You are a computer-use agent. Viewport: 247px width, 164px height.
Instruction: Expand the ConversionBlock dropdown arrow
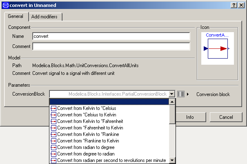click(x=172, y=94)
